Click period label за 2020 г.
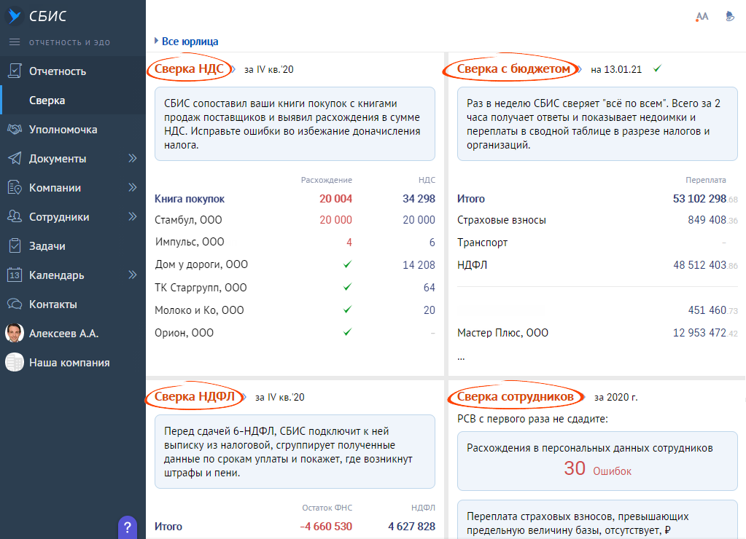The height and width of the screenshot is (539, 746). [x=615, y=397]
